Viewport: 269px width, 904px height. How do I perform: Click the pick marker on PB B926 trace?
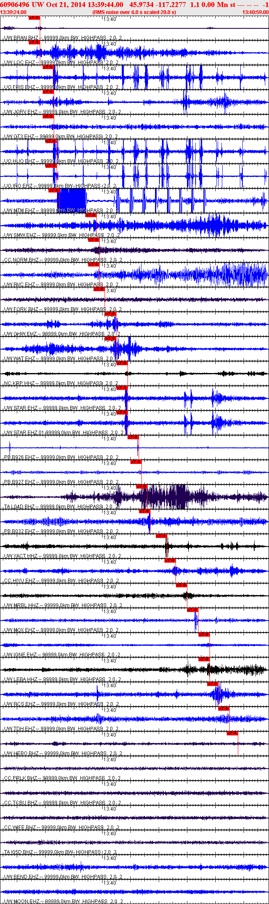[133, 437]
